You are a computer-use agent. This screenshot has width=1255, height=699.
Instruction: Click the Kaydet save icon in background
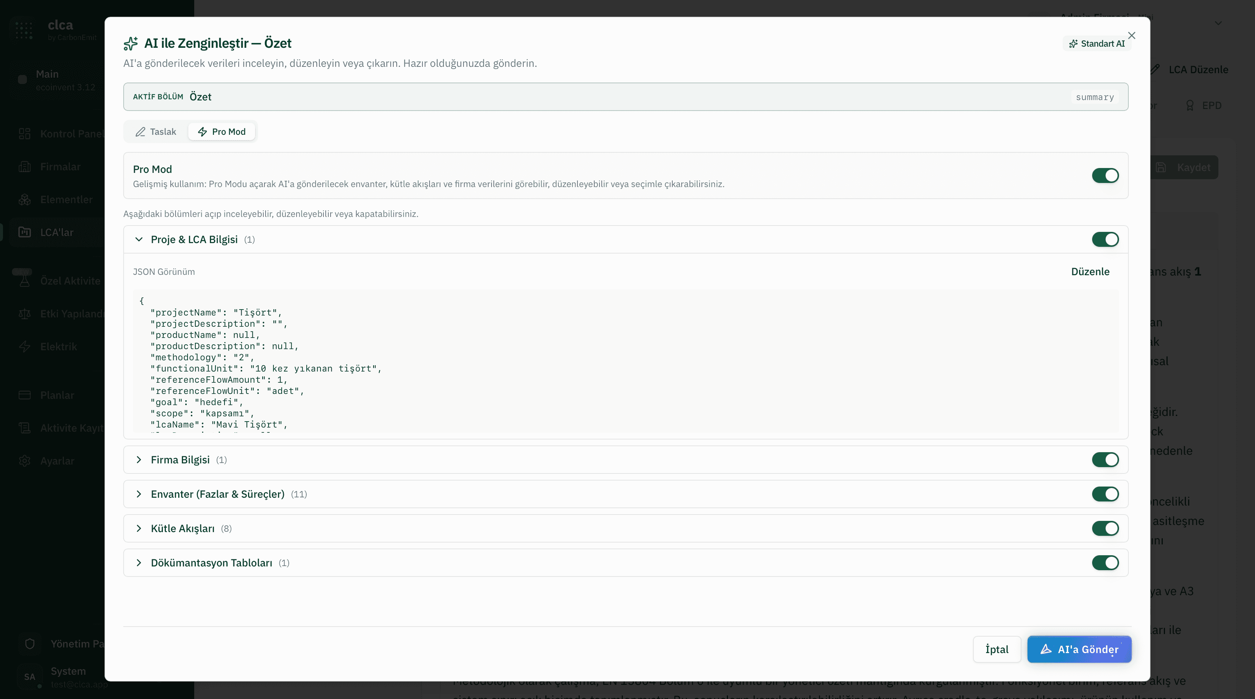click(x=1161, y=168)
